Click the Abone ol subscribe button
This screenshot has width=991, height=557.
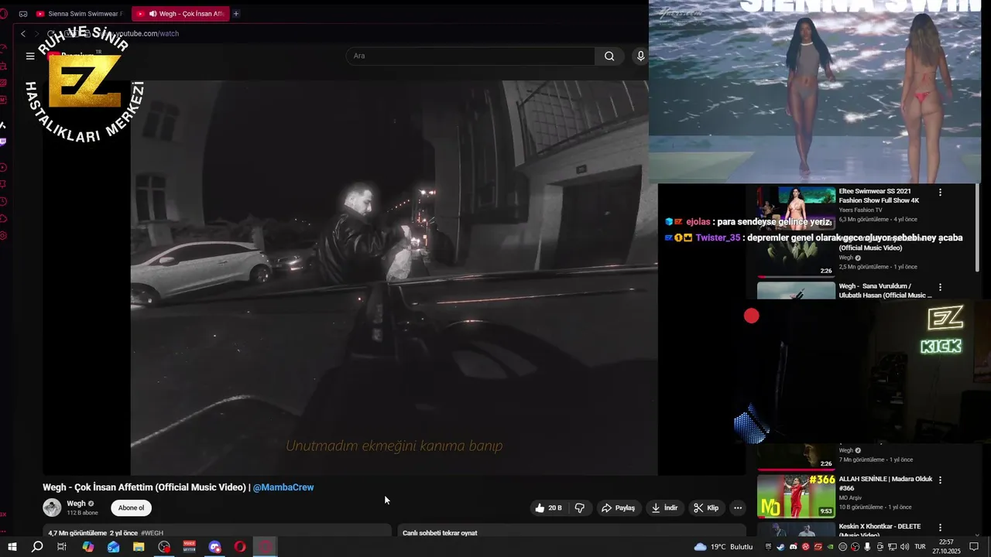131,507
